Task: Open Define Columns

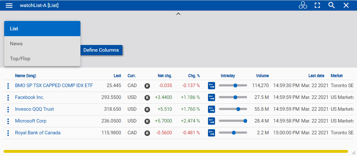Action: pyautogui.click(x=101, y=50)
